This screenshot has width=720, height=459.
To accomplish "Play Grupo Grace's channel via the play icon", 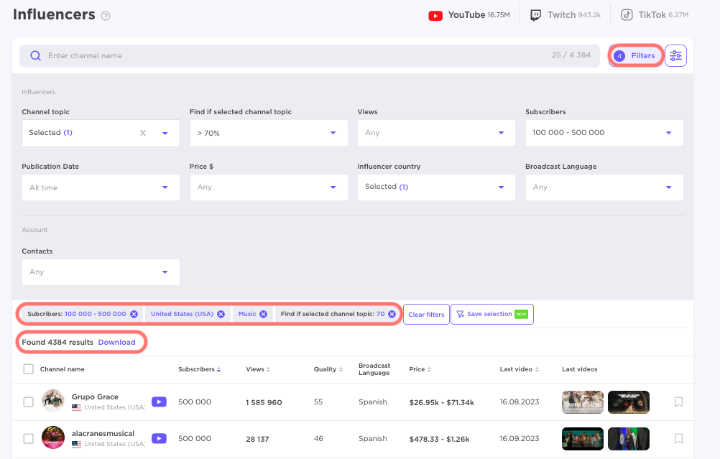I will 159,402.
